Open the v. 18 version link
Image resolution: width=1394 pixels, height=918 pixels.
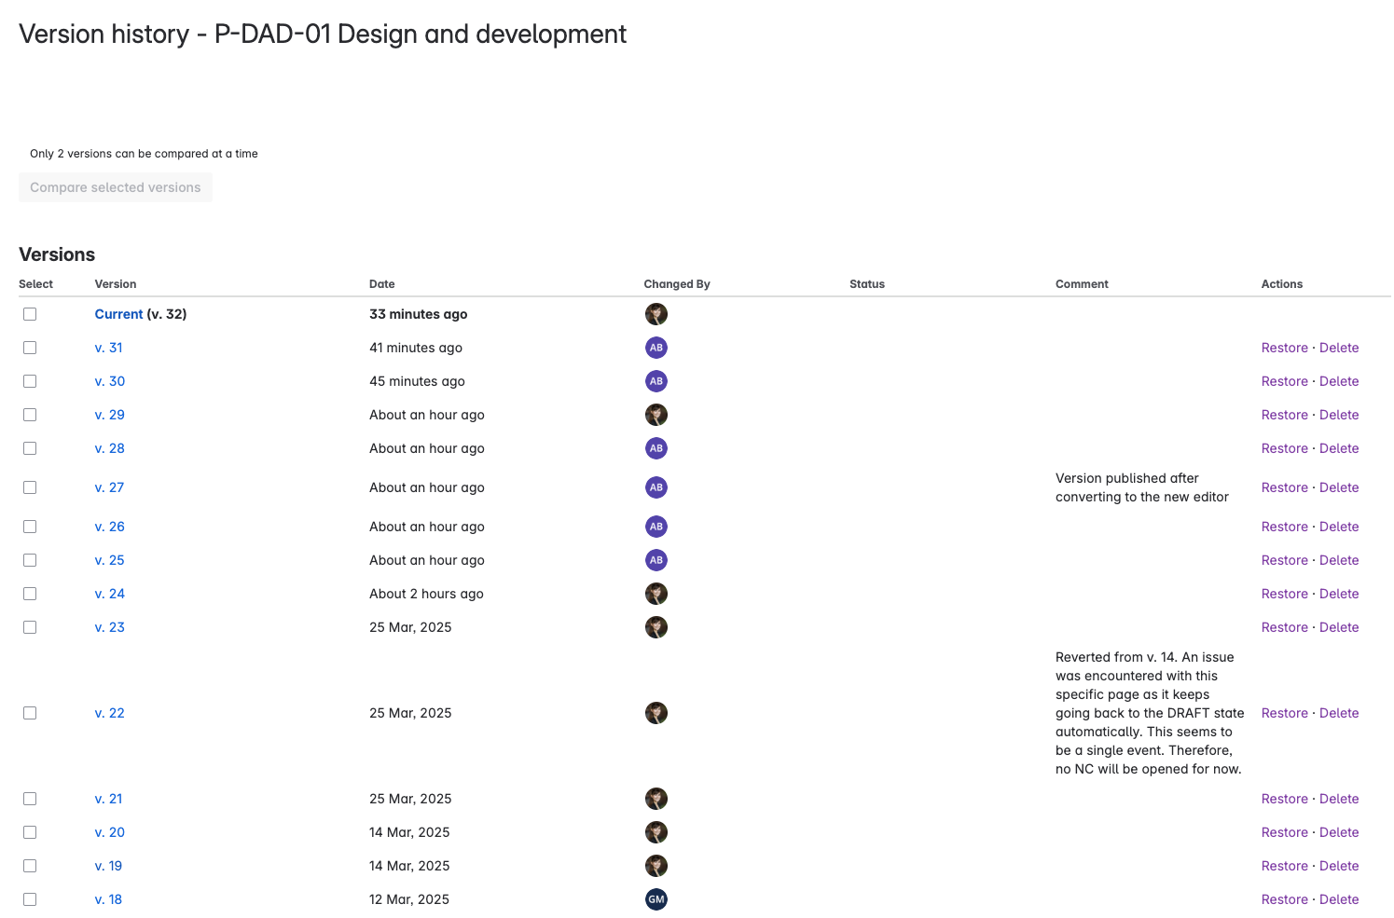coord(108,899)
